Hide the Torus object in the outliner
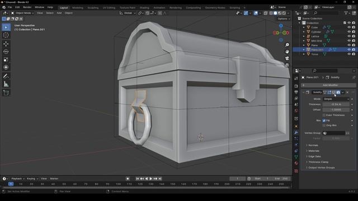Image resolution: width=358 pixels, height=201 pixels. coord(349,54)
